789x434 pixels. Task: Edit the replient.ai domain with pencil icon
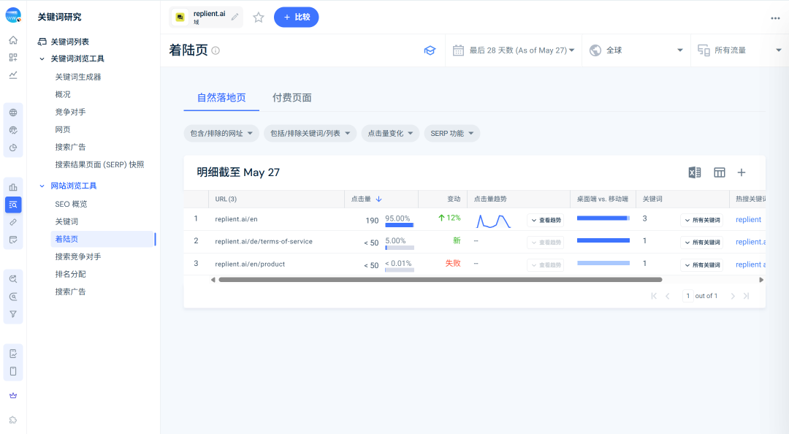[235, 17]
